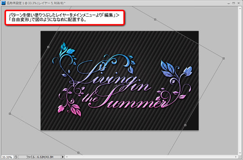The image size is (243, 160).
Task: Click the transform center reference point
Action: (x=117, y=85)
